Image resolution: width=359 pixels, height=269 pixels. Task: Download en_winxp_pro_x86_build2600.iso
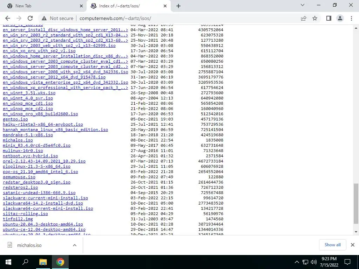point(40,114)
